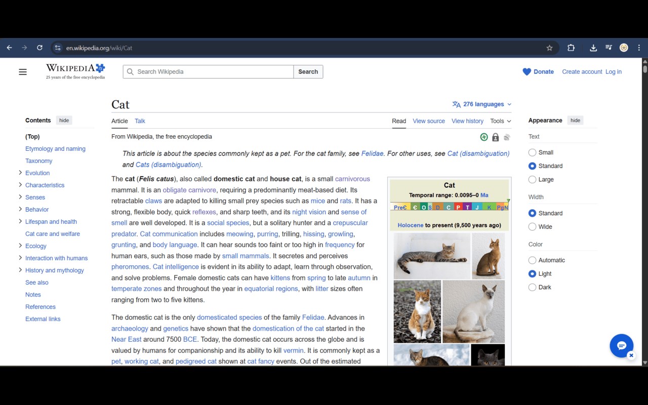Expand the Ecology section chevron
This screenshot has height=405, width=648.
tap(20, 246)
